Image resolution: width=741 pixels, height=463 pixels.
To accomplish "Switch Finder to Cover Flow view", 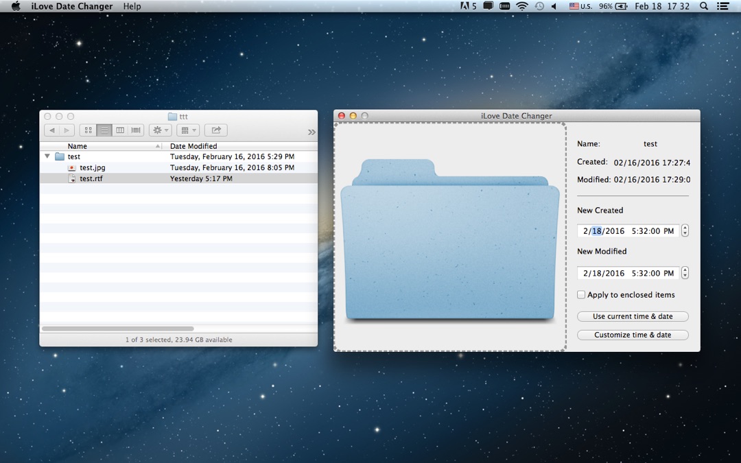I will [136, 130].
